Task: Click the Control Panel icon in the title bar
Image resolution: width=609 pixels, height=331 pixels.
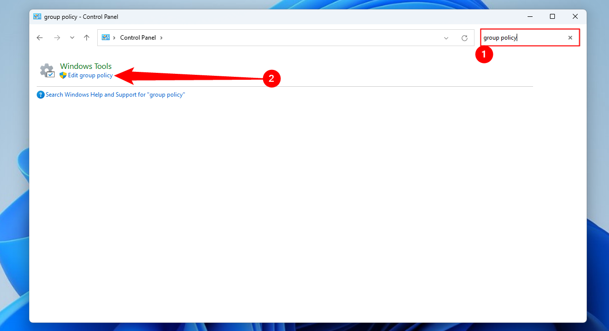Action: point(37,16)
